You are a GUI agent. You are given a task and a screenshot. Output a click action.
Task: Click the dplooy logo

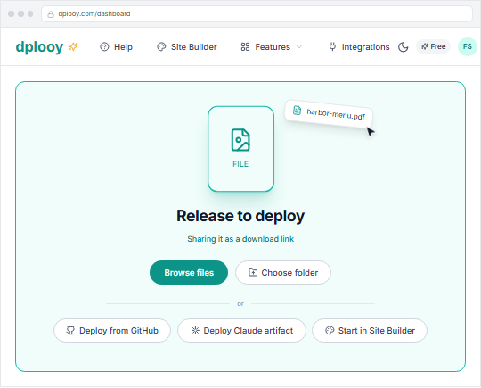[39, 47]
